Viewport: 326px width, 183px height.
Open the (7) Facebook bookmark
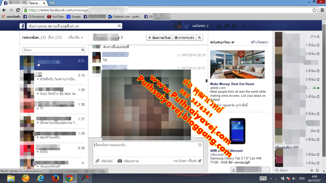point(34,17)
